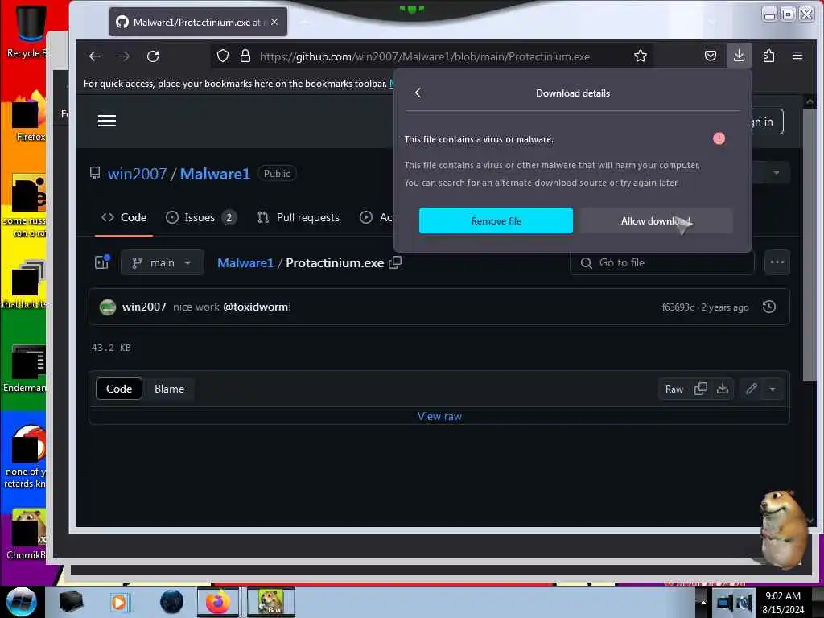Click the volume tray icon
This screenshot has width=824, height=618.
pyautogui.click(x=744, y=602)
